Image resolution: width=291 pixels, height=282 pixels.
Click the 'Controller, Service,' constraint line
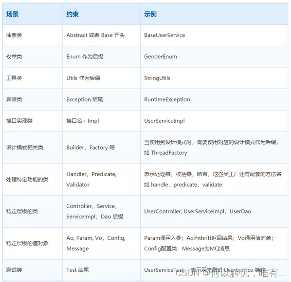pyautogui.click(x=91, y=206)
